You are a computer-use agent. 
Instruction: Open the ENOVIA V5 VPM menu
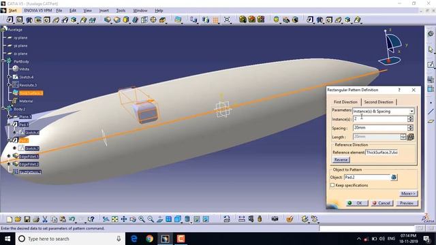click(38, 11)
